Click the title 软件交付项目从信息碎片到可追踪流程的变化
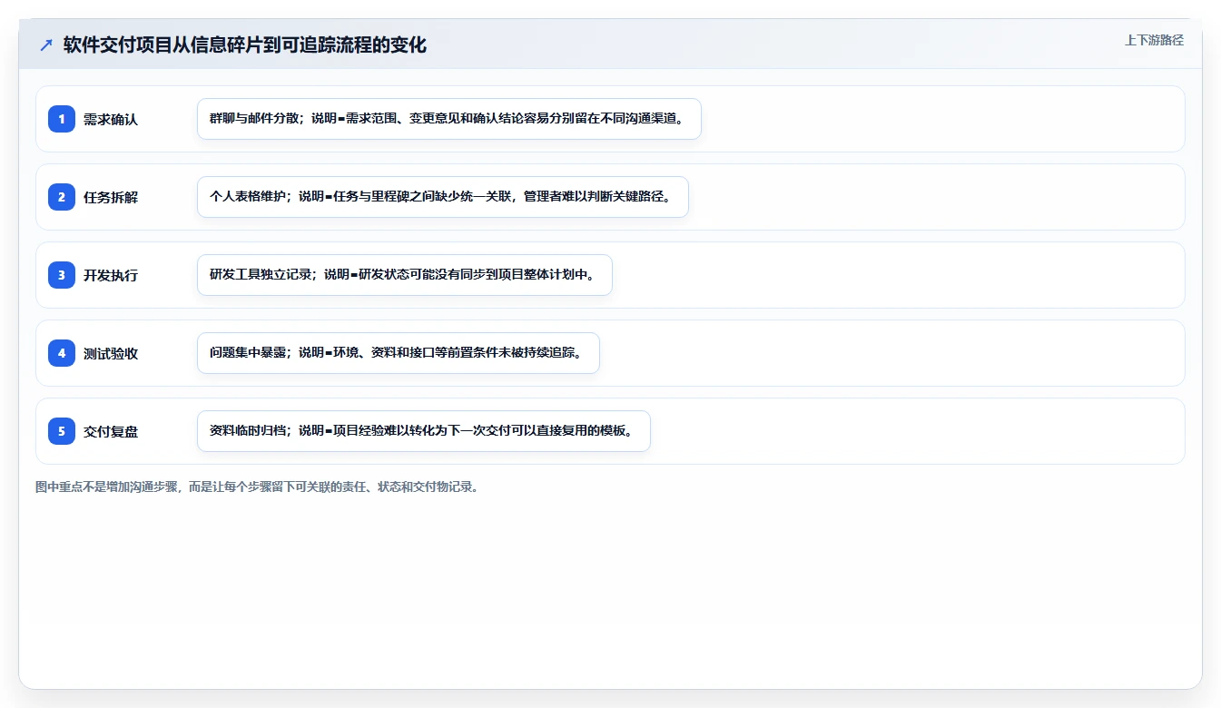 click(x=244, y=44)
